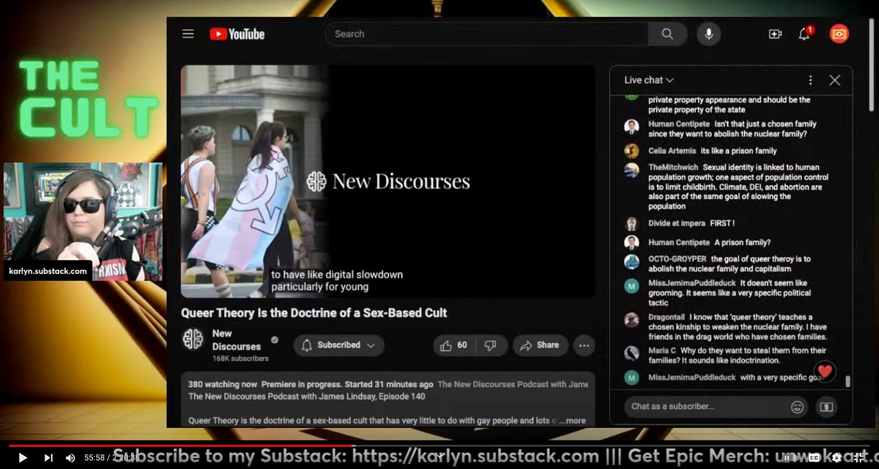Click the 168K subscribers text
879x469 pixels.
click(240, 359)
